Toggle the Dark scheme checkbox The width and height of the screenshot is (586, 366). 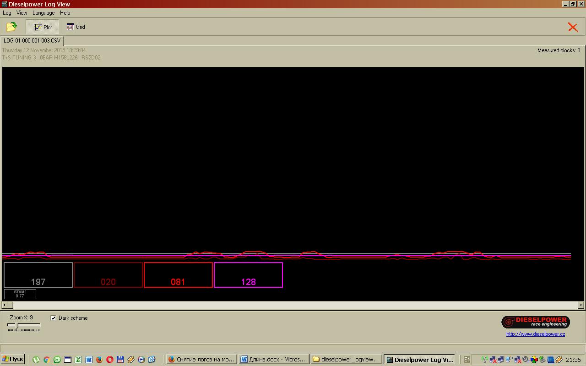(53, 318)
